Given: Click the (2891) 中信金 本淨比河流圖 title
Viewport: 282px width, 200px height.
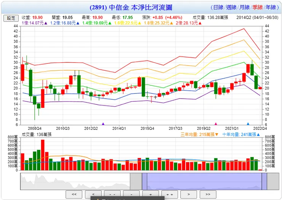Looking at the screenshot, I should [131, 8].
